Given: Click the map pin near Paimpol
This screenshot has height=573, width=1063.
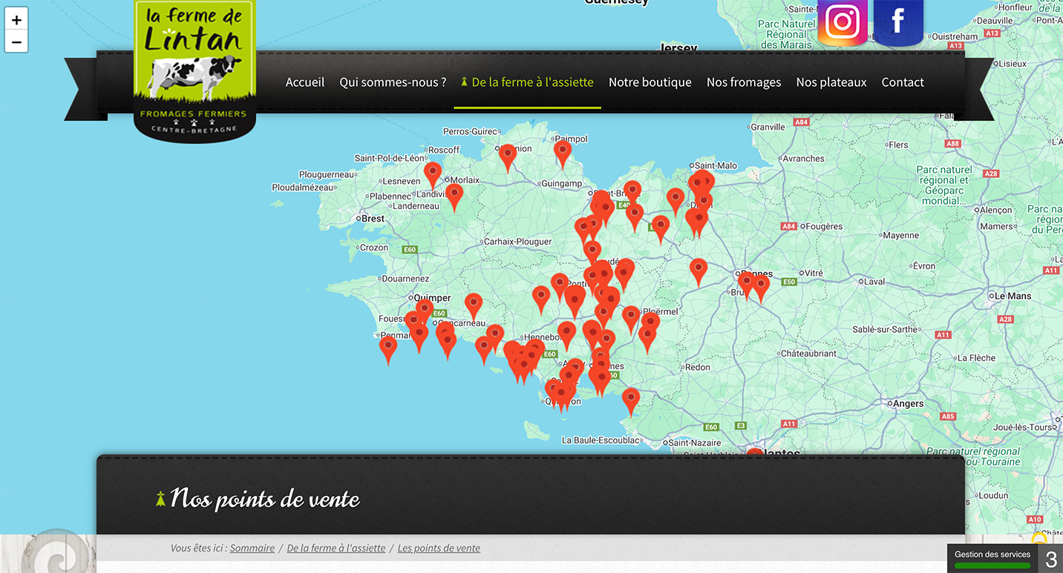Looking at the screenshot, I should coord(563,152).
